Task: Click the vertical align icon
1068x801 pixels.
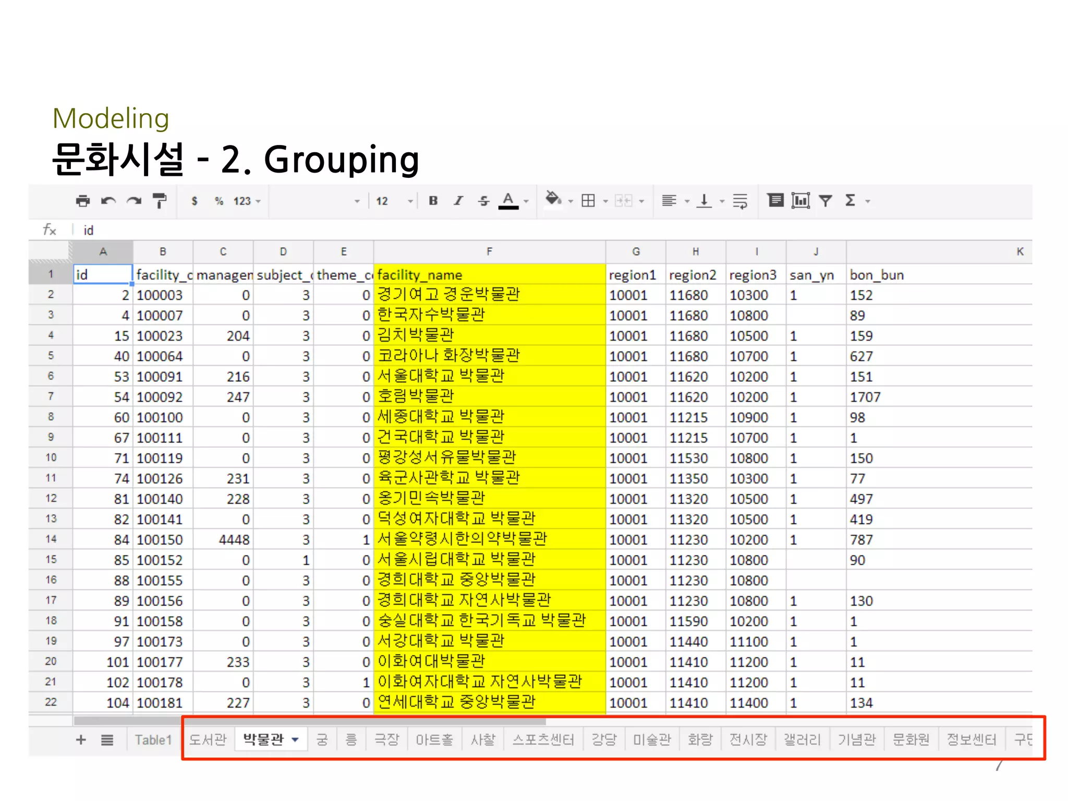Action: (x=704, y=201)
